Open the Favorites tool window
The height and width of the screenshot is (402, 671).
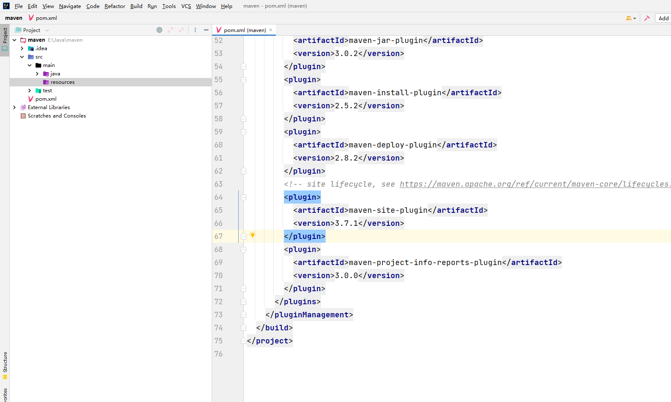click(5, 394)
